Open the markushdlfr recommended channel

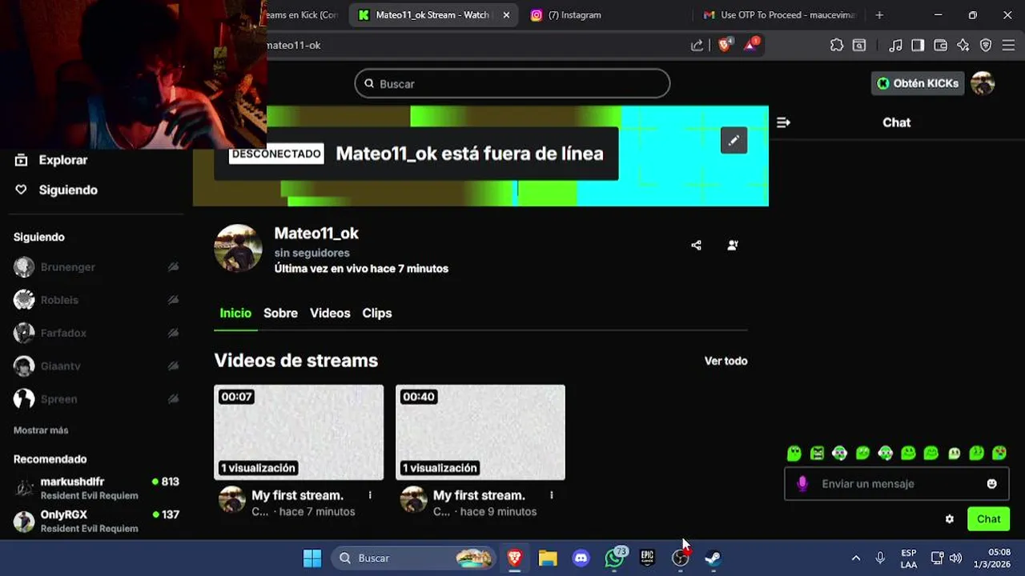[x=96, y=489]
